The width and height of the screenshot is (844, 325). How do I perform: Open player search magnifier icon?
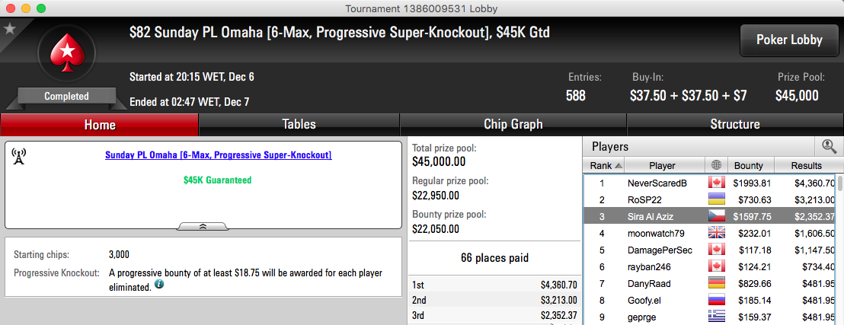click(x=830, y=146)
